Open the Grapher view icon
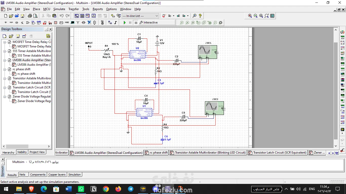The height and width of the screenshot is (194, 346). pyautogui.click(x=93, y=16)
